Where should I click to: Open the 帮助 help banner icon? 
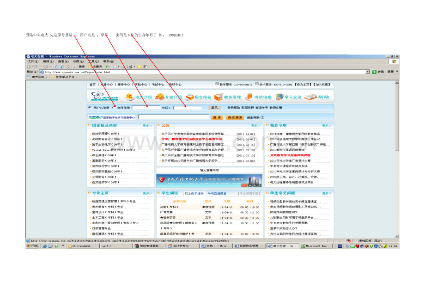point(316,97)
